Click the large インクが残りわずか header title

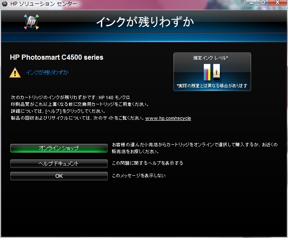[x=145, y=22]
